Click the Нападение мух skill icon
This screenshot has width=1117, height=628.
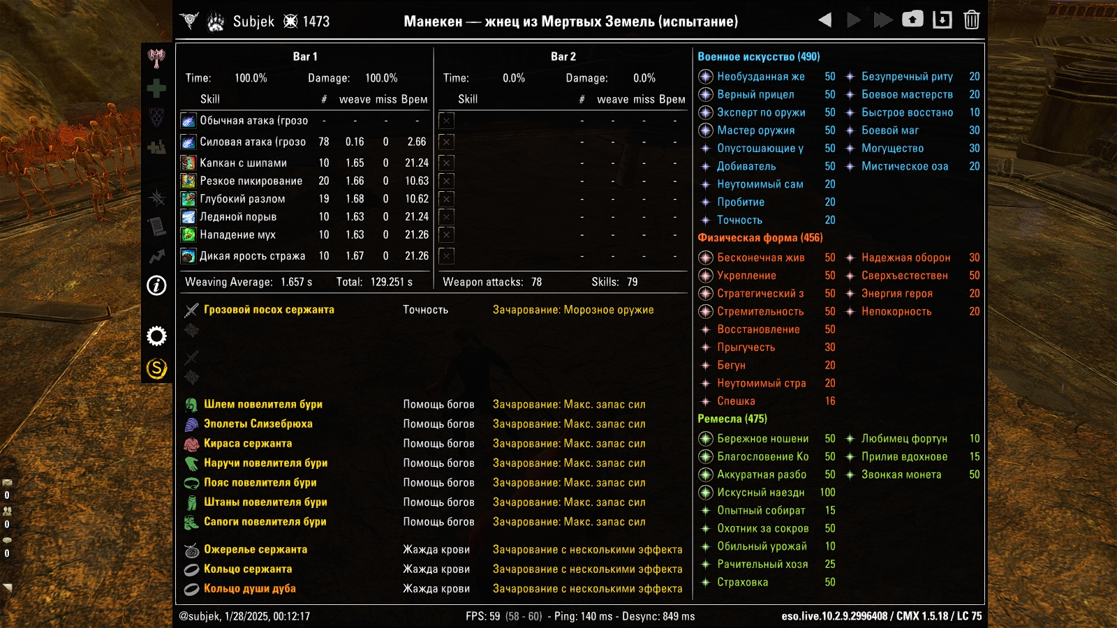click(188, 235)
